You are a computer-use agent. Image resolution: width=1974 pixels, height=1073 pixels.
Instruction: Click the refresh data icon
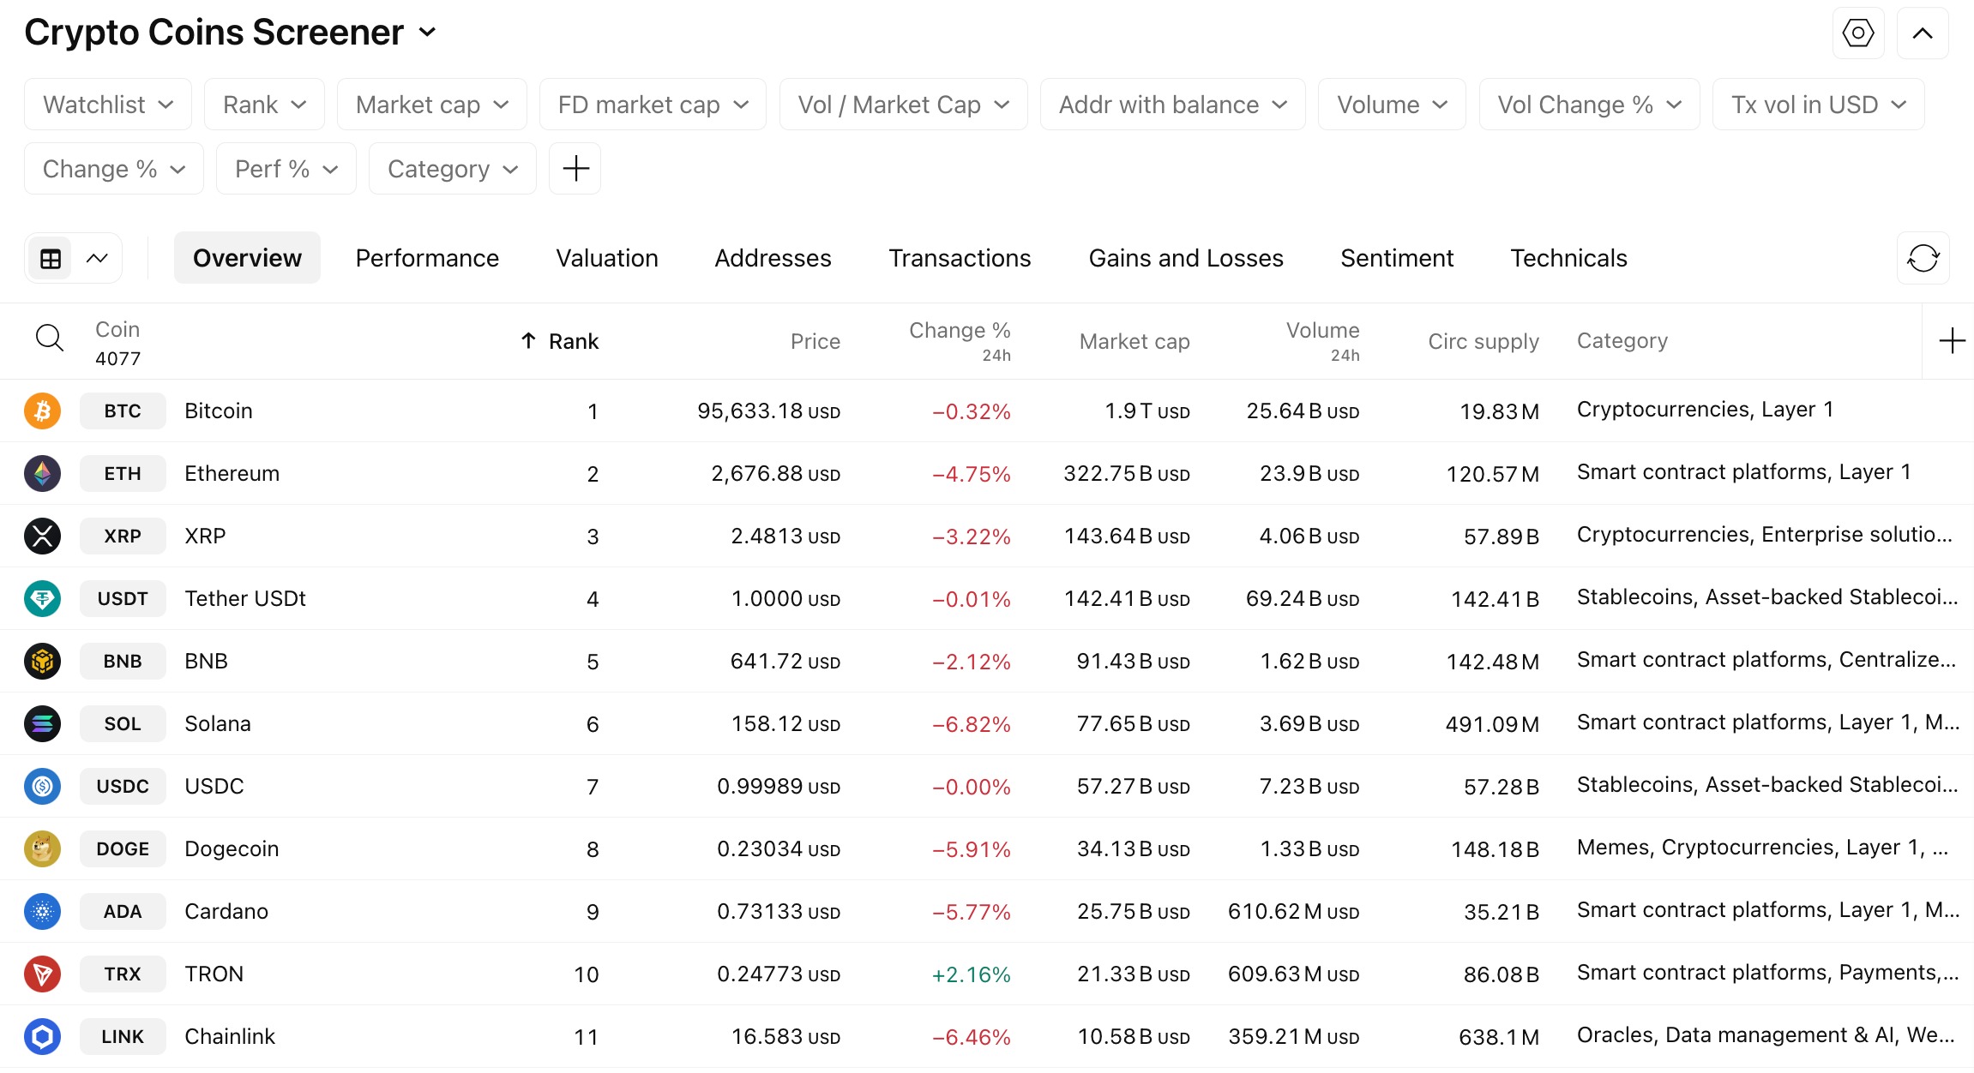click(1923, 258)
